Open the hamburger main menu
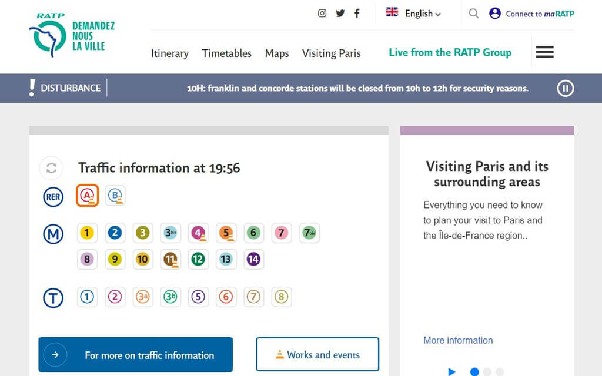The height and width of the screenshot is (376, 602). click(544, 52)
